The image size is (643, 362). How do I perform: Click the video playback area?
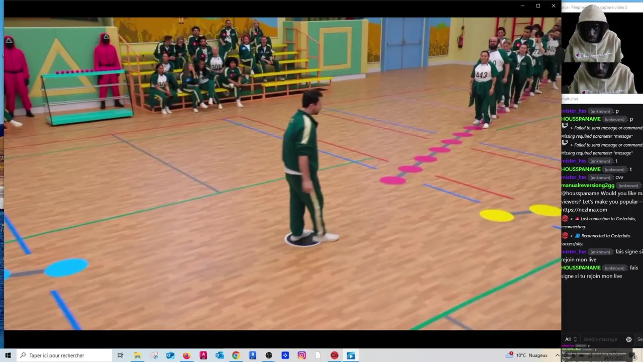282,173
